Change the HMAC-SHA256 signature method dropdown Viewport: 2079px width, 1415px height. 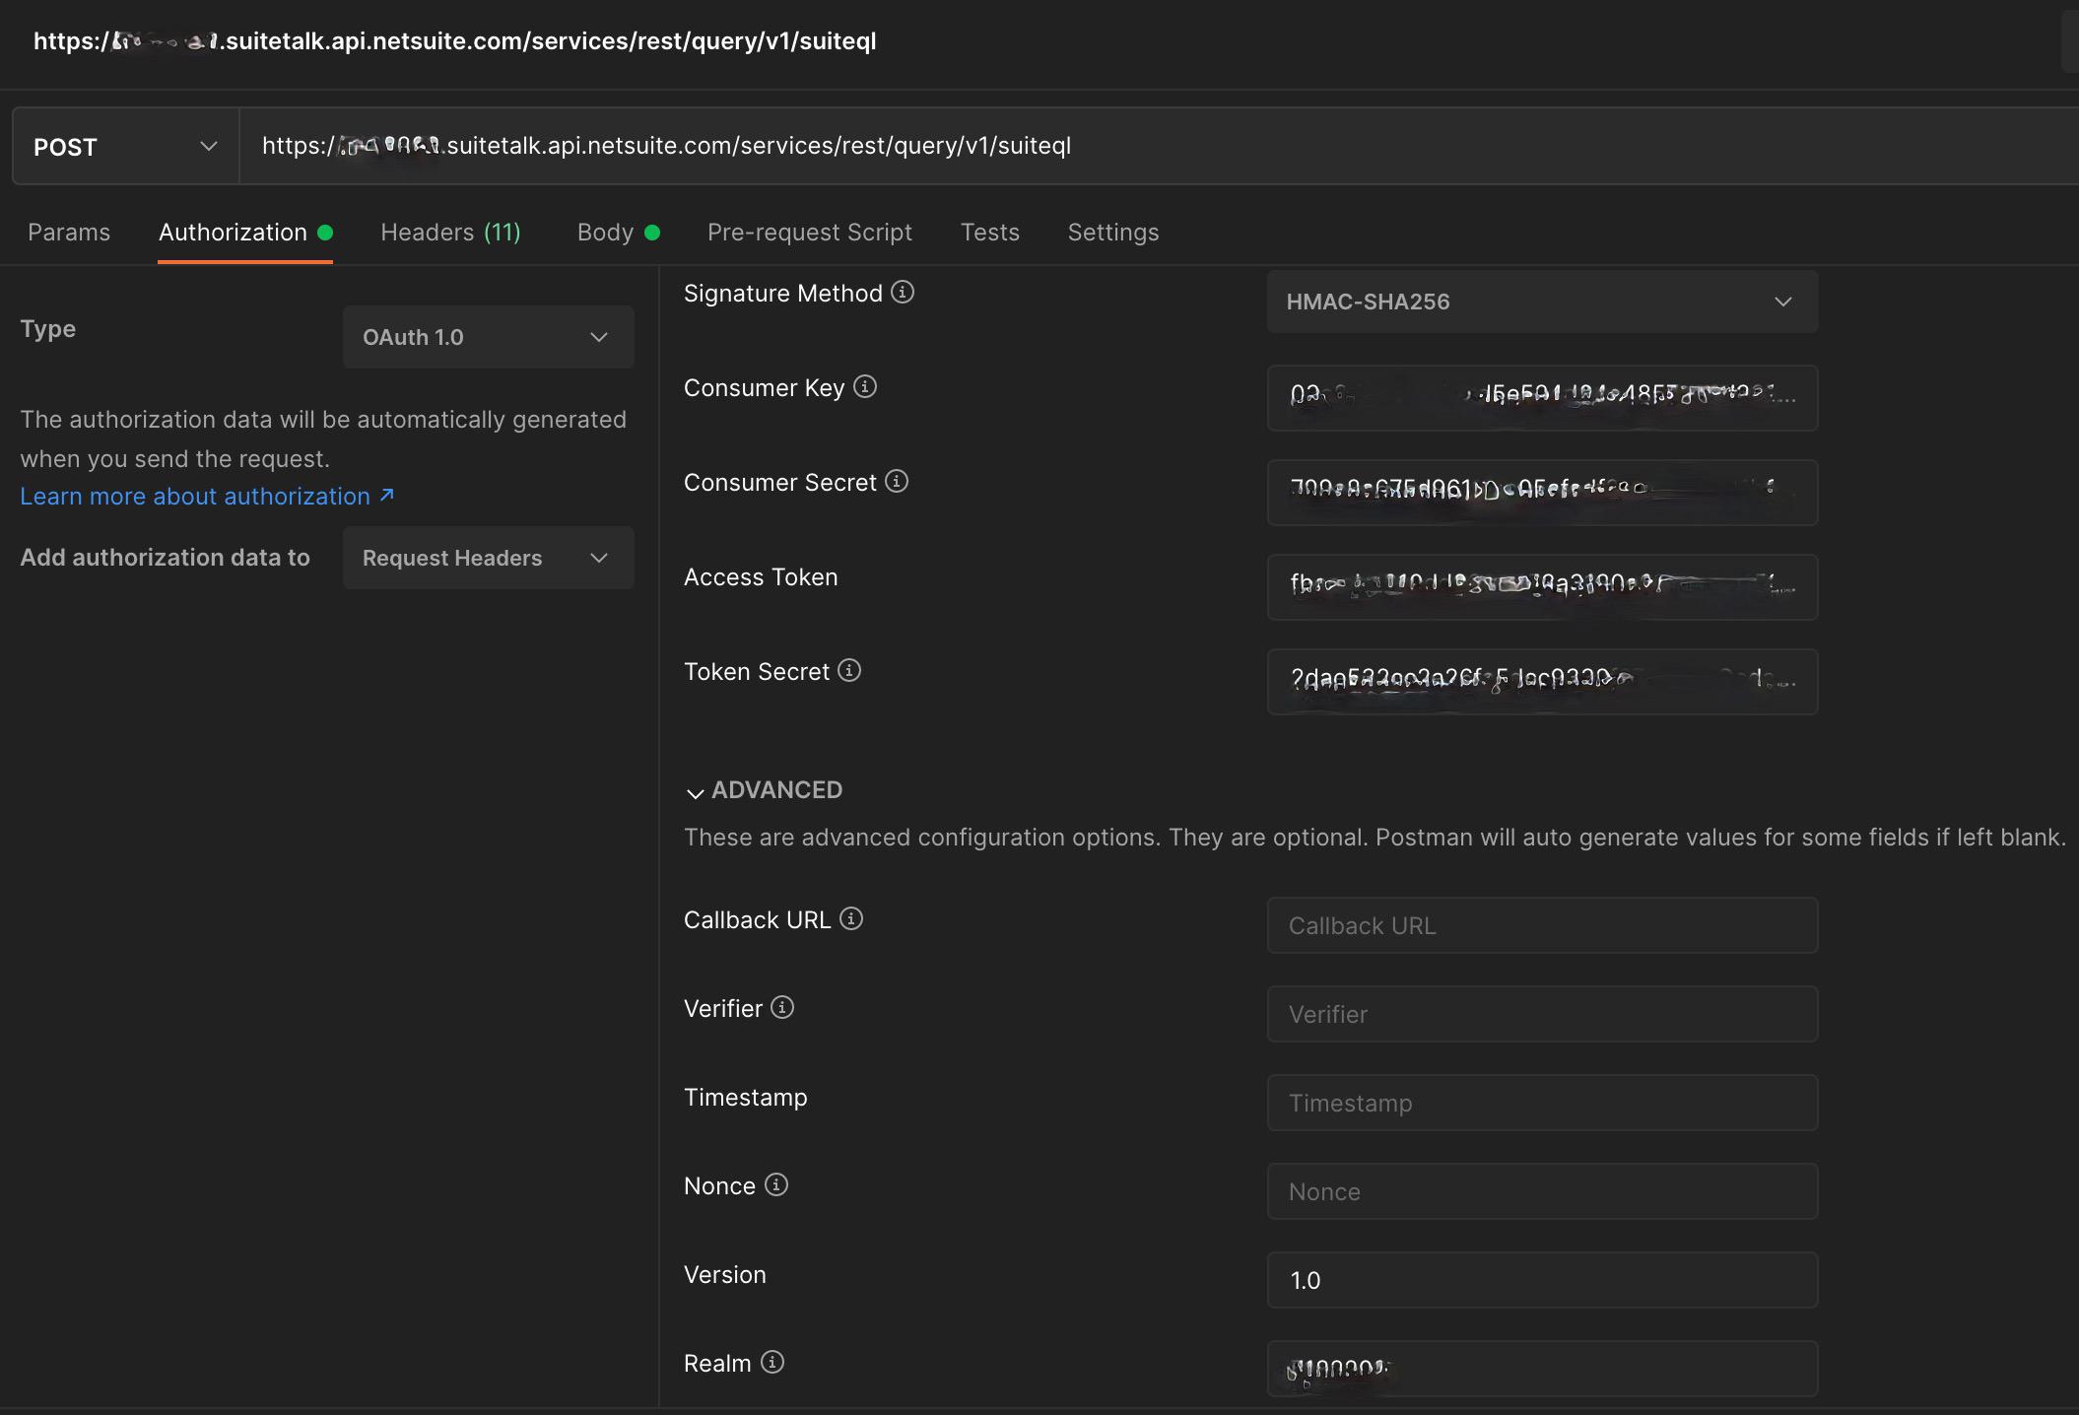click(x=1541, y=302)
